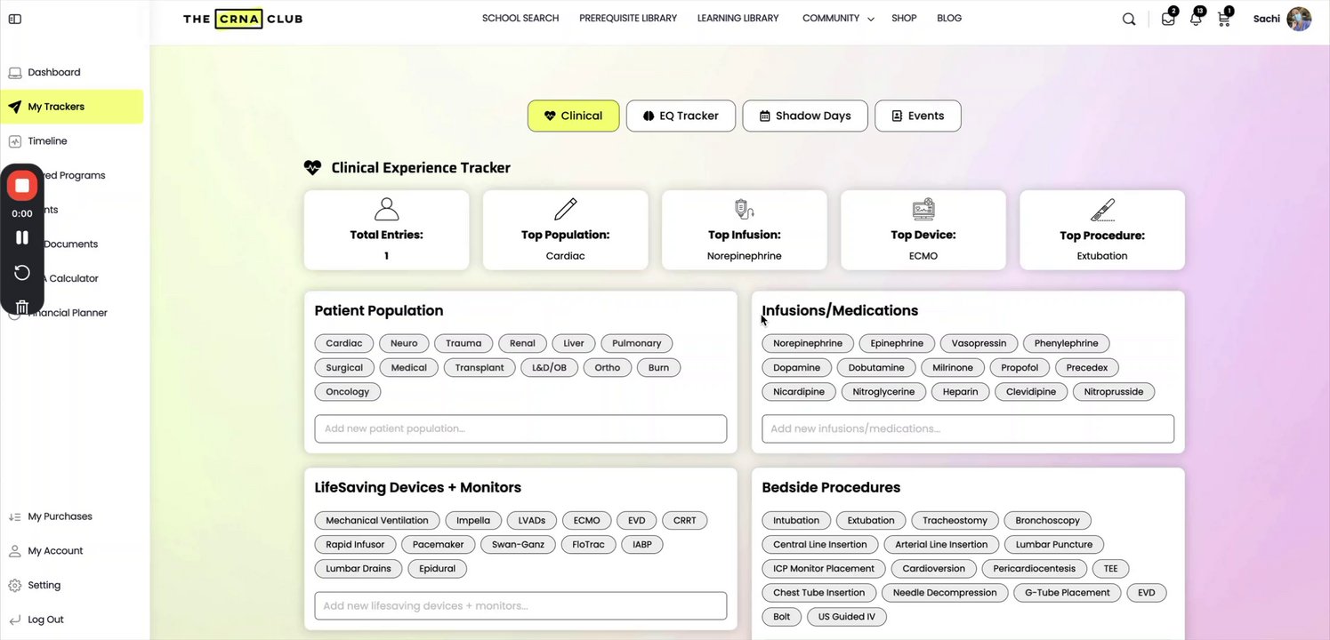This screenshot has width=1330, height=640.
Task: Select the Extubation bedside procedure tag
Action: click(871, 520)
